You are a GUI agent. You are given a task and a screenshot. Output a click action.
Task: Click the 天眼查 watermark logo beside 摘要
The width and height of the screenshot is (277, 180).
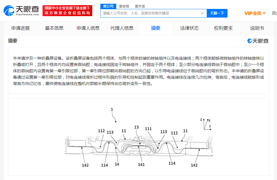[x=258, y=41]
